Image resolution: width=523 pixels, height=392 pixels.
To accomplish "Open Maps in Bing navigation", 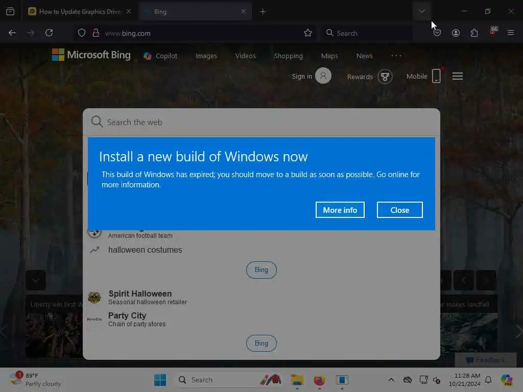I will tap(329, 56).
